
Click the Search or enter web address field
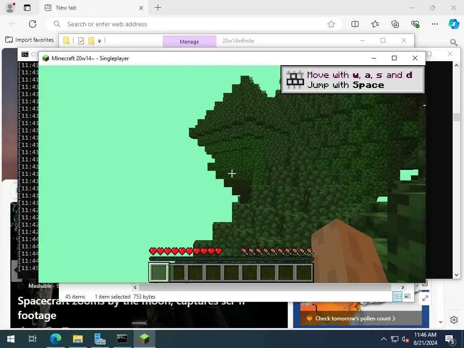pos(194,24)
